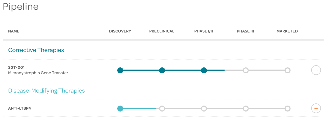The height and width of the screenshot is (121, 331).
Task: Click ANTI-LTBP4 Discovery filled dot
Action: [120, 109]
